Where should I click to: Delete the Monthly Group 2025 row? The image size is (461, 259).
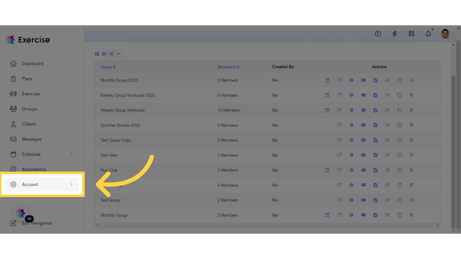click(411, 80)
